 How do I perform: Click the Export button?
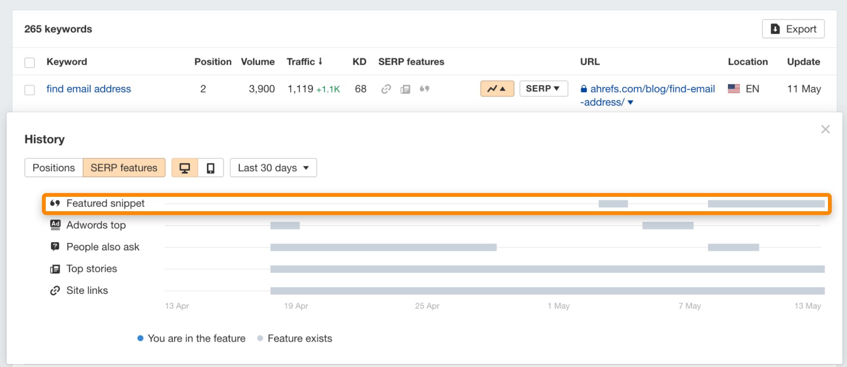pyautogui.click(x=793, y=29)
